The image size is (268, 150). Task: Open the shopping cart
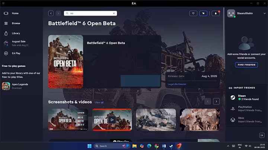203,13
